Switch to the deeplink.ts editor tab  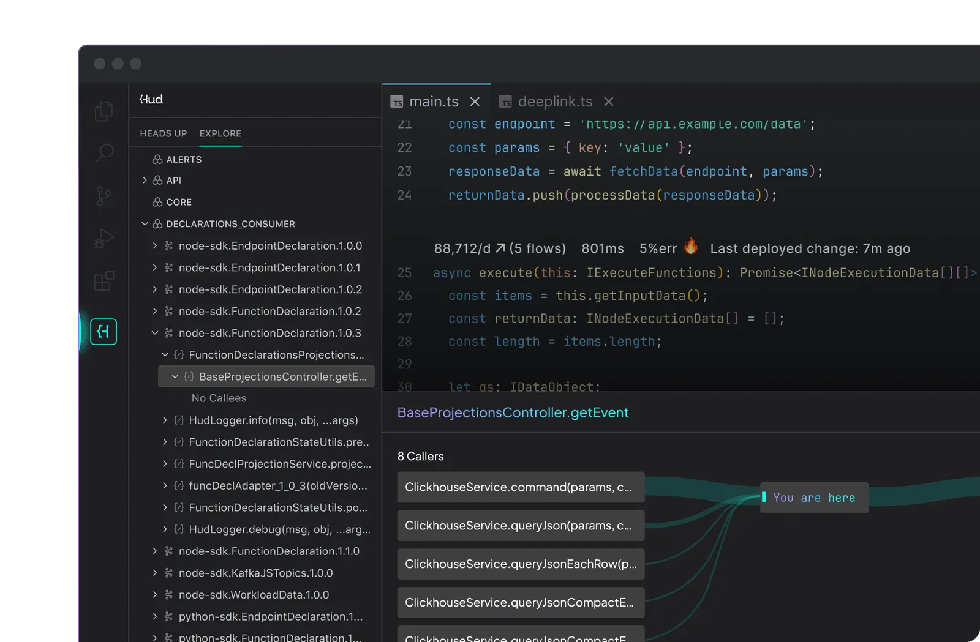554,102
